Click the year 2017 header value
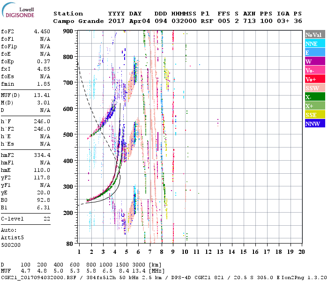This screenshot has width=328, height=281. (116, 21)
